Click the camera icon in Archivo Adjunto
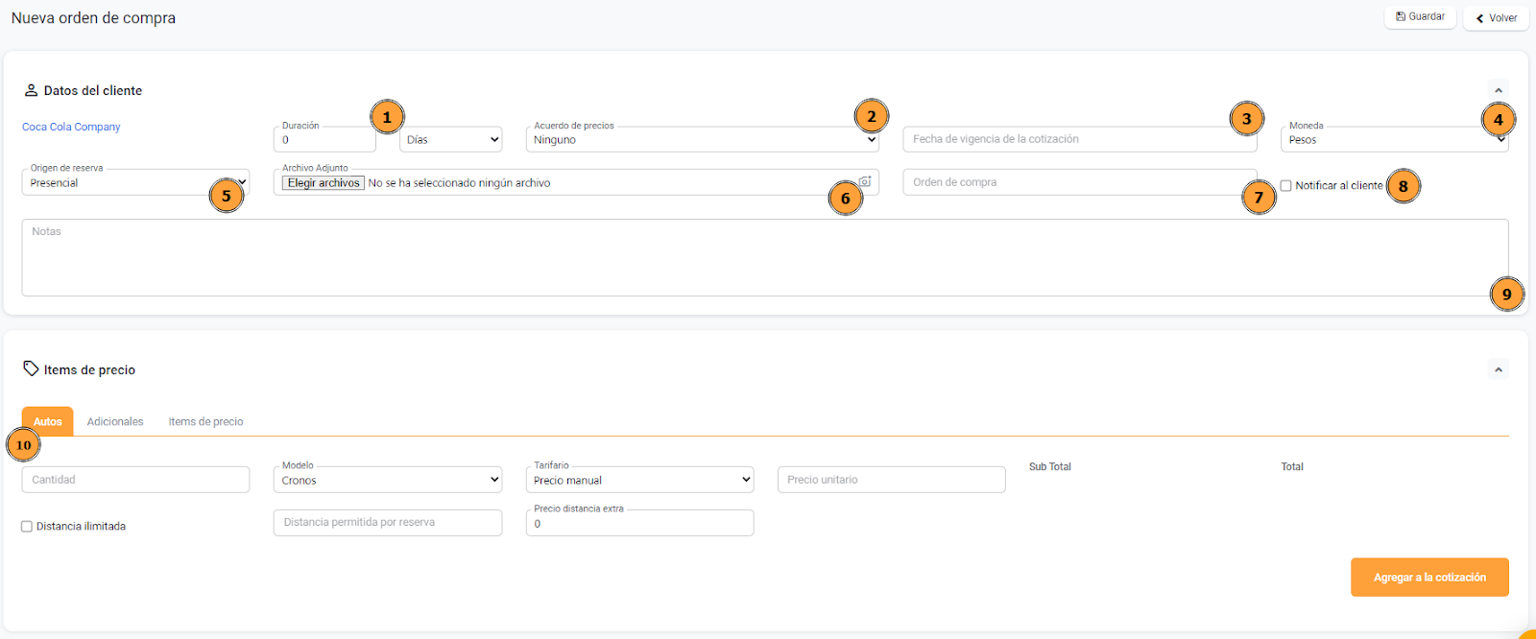Viewport: 1536px width, 639px height. (865, 181)
